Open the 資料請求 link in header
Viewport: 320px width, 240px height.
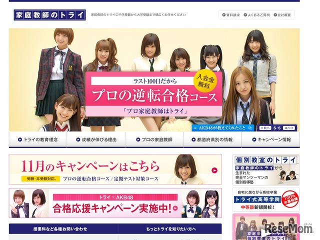point(231,15)
